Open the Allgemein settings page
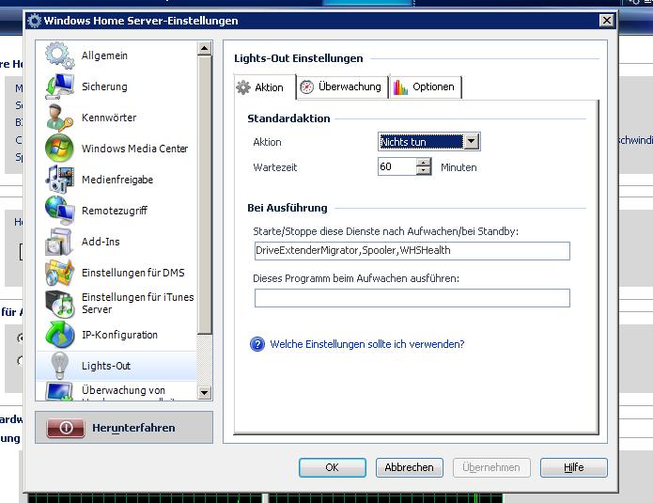Image resolution: width=653 pixels, height=503 pixels. (x=117, y=55)
